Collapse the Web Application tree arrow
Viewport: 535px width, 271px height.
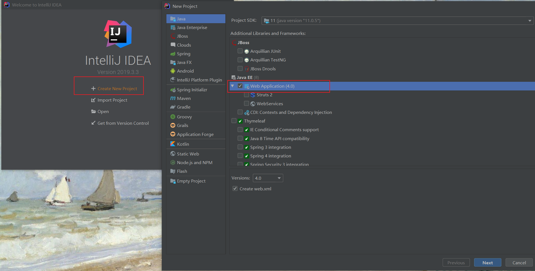[232, 86]
